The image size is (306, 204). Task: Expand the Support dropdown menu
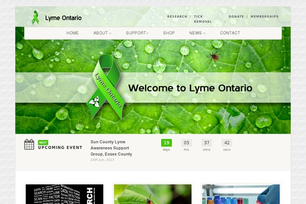pos(137,33)
